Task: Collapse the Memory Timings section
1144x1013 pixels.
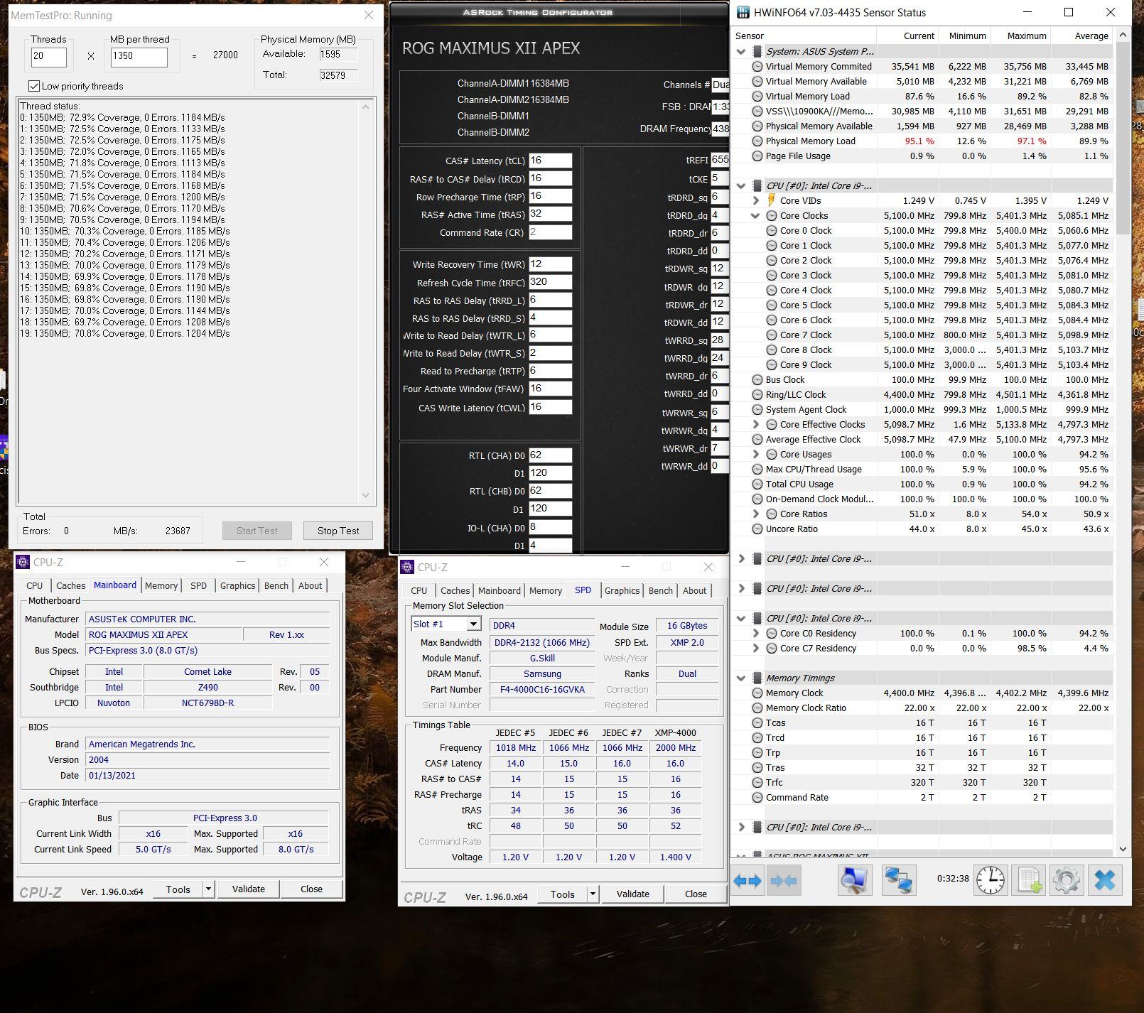Action: point(742,678)
